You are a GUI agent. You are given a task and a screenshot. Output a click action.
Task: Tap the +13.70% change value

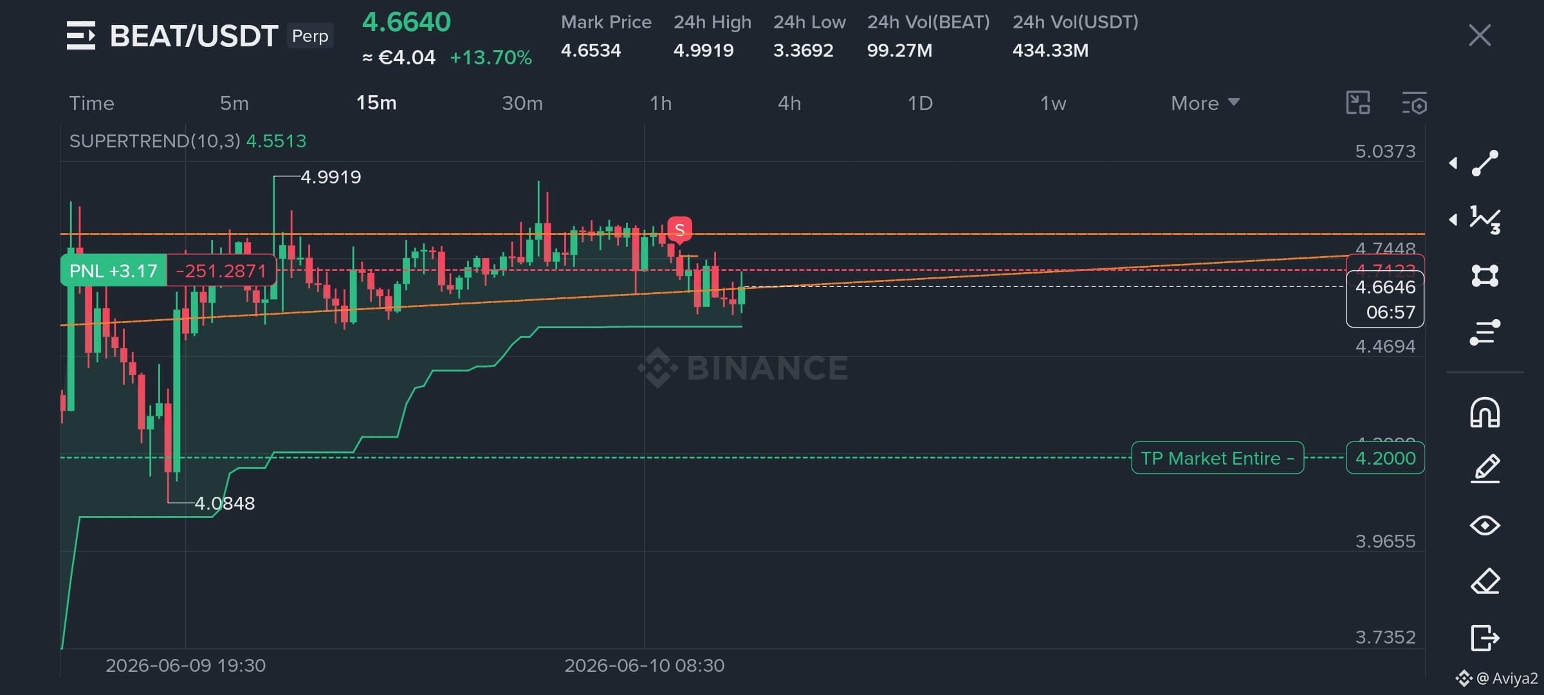point(491,57)
